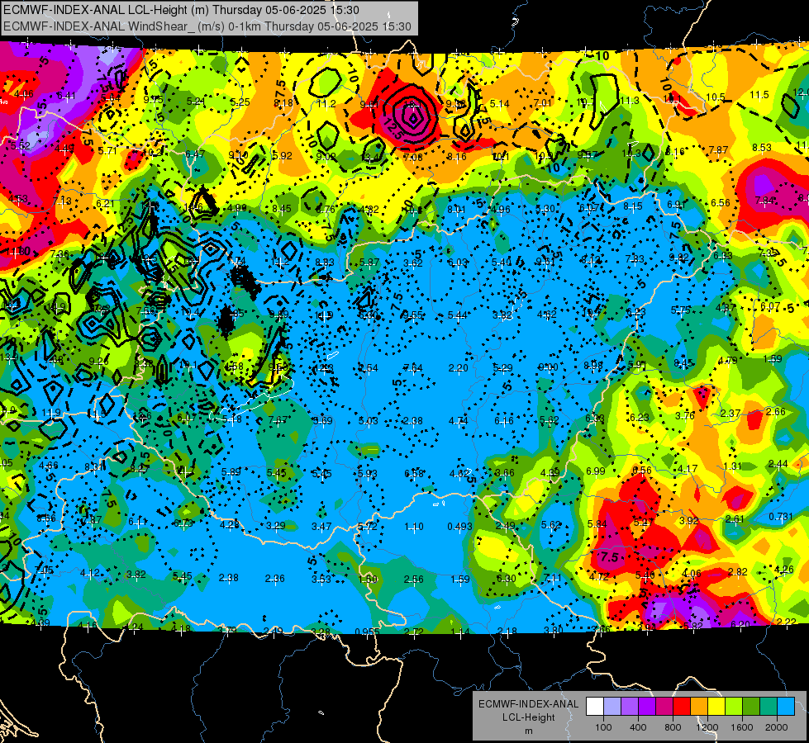
Task: Click the yellow legend swatch
Action: click(x=716, y=707)
